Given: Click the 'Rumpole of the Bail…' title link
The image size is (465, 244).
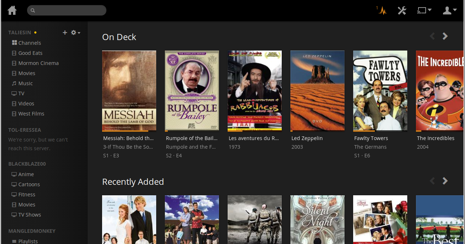Looking at the screenshot, I should [x=192, y=138].
